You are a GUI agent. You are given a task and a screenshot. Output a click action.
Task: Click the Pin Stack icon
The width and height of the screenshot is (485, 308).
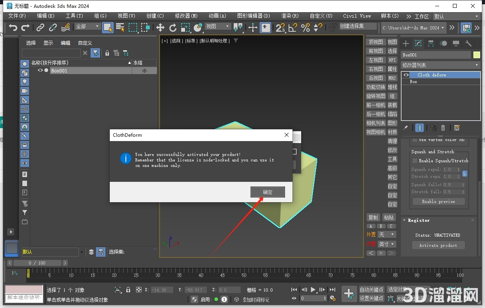406,128
